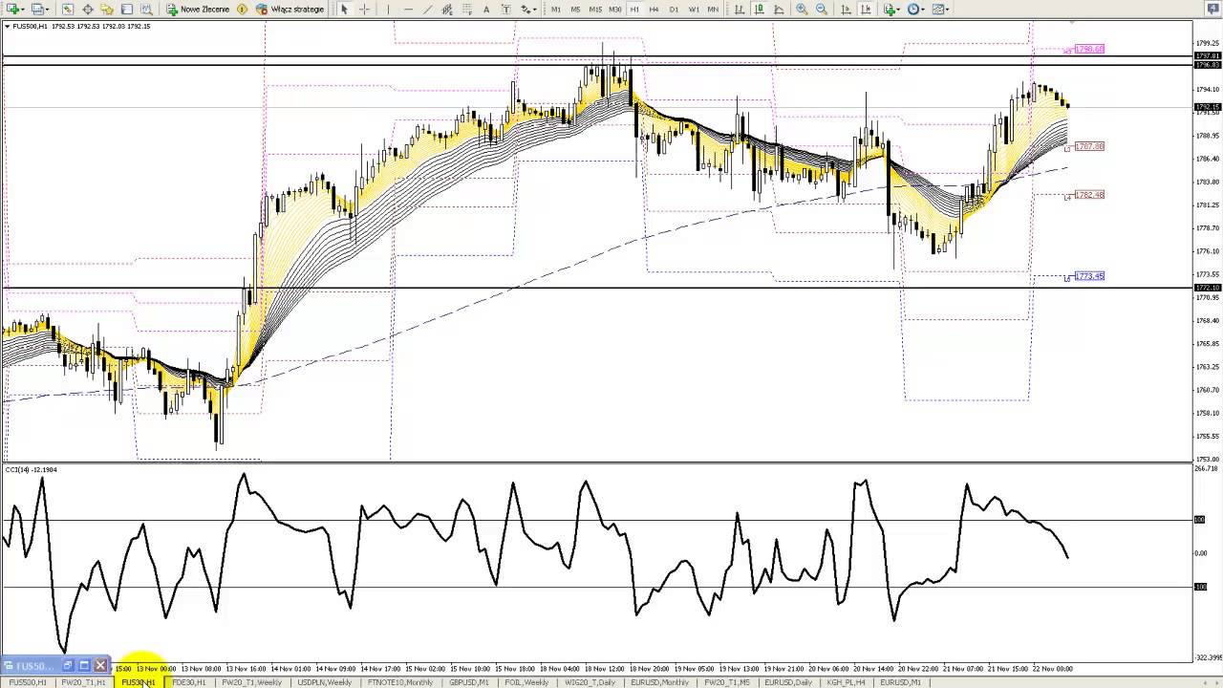Set timeframe to M15
The height and width of the screenshot is (688, 1223).
tap(595, 9)
